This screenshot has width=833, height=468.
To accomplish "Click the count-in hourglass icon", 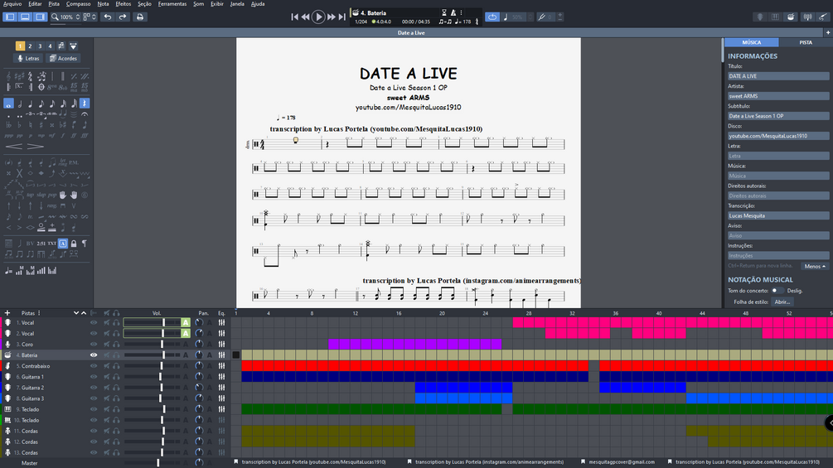I will (x=444, y=12).
